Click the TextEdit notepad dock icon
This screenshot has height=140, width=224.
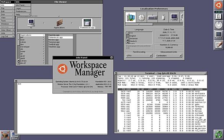pos(219,45)
